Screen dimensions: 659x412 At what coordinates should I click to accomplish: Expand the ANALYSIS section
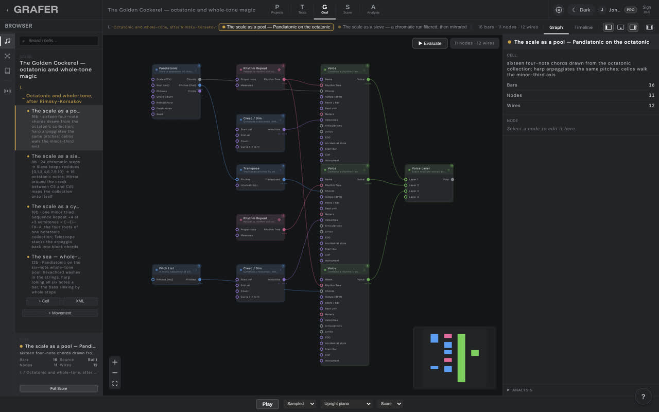click(520, 390)
